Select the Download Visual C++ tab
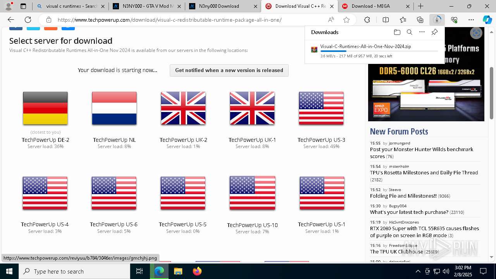This screenshot has height=279, width=496. click(x=300, y=6)
